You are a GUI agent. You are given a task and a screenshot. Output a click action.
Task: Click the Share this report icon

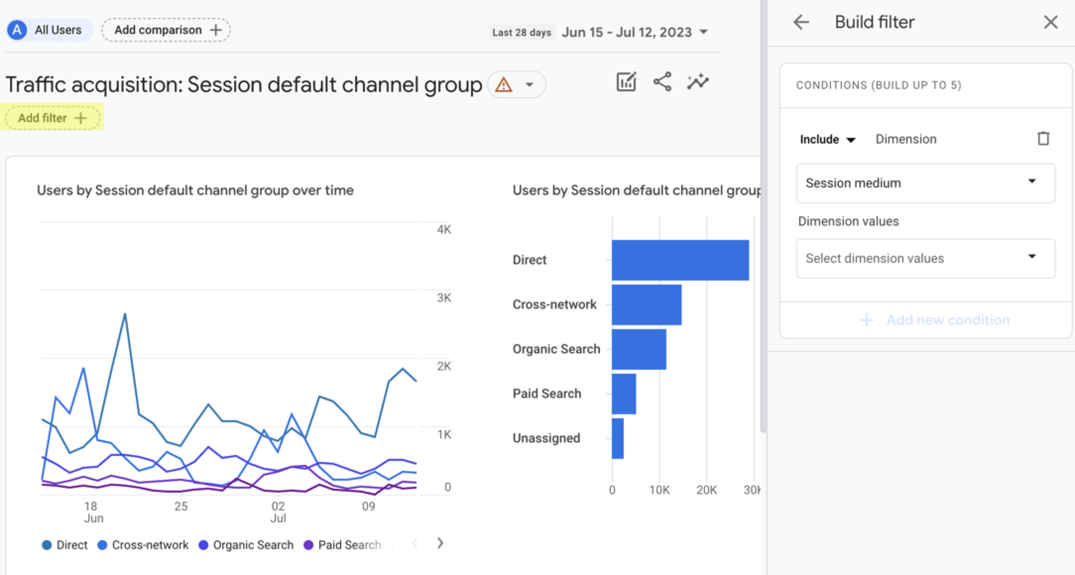click(x=662, y=82)
